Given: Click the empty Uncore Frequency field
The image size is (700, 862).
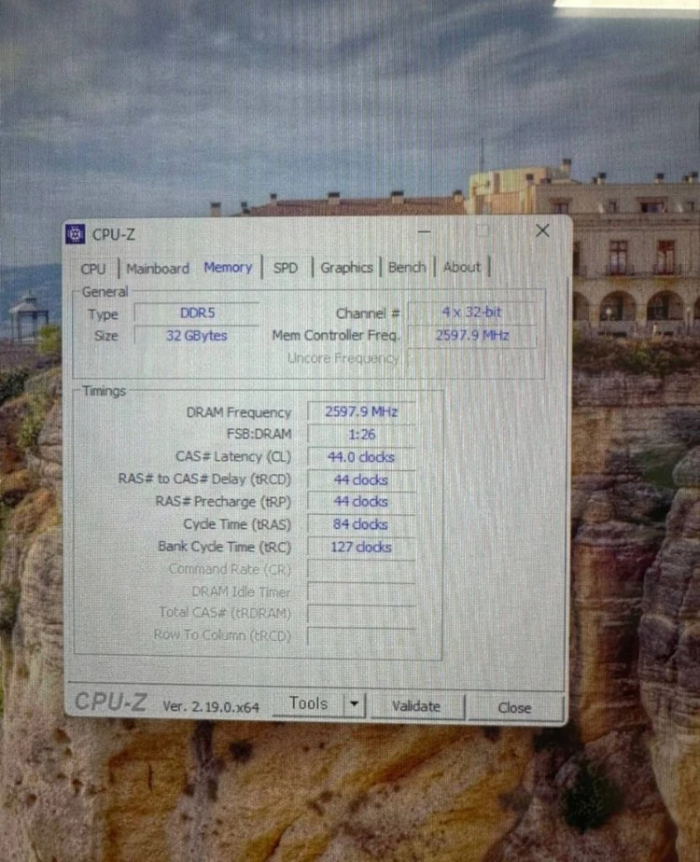Looking at the screenshot, I should pos(471,358).
